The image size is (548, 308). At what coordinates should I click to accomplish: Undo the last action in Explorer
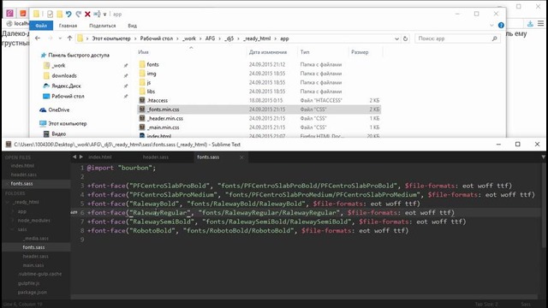point(68,14)
